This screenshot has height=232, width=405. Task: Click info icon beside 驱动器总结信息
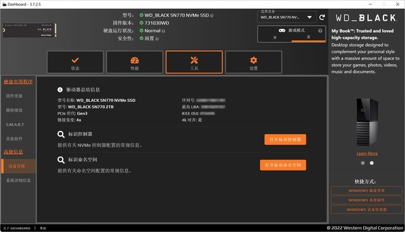coord(60,90)
